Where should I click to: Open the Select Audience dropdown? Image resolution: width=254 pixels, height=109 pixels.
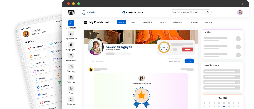[x=174, y=61]
